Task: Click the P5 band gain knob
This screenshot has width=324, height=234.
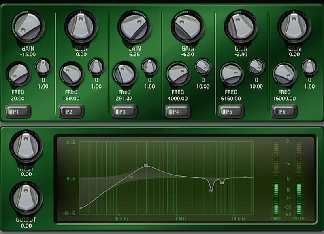Action: point(241,26)
